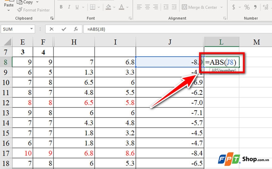Click cell I15 value 3.2
272x169 pixels.
(x=115, y=133)
